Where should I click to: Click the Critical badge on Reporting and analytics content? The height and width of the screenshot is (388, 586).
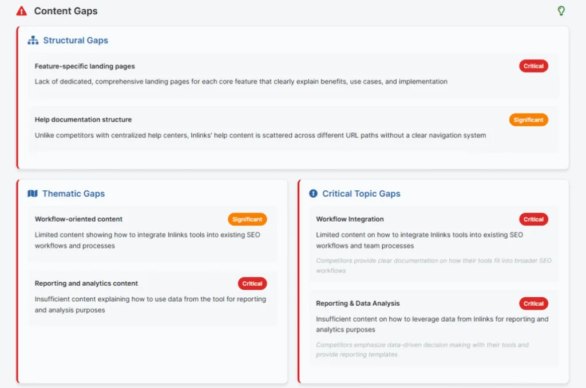click(252, 283)
